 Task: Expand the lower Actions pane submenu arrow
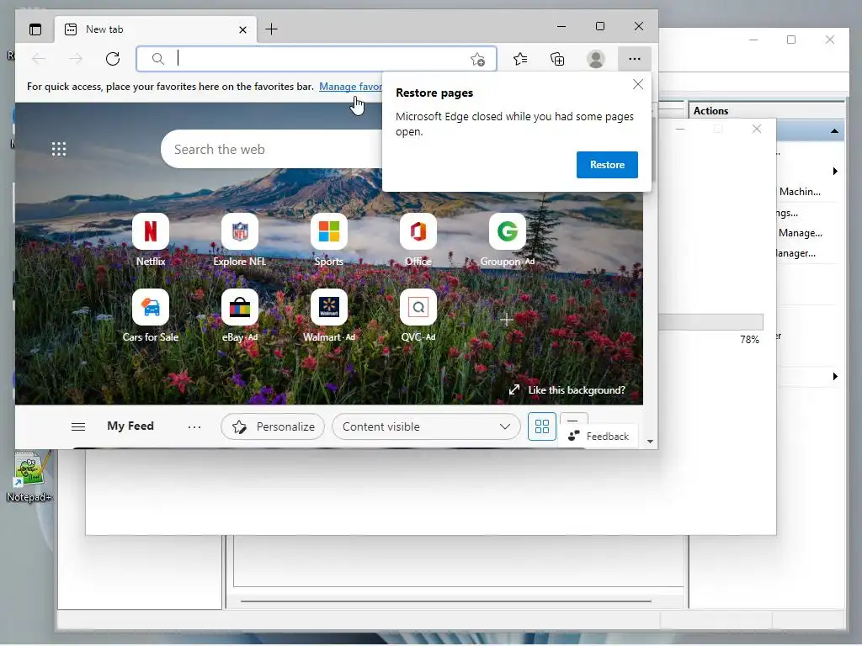click(835, 377)
